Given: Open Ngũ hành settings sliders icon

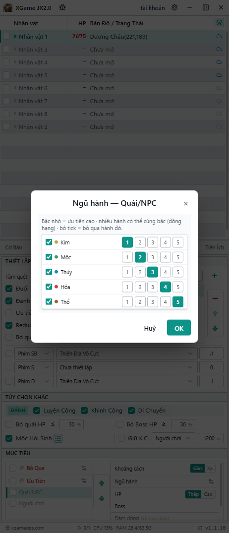Looking at the screenshot, I should coord(211,481).
